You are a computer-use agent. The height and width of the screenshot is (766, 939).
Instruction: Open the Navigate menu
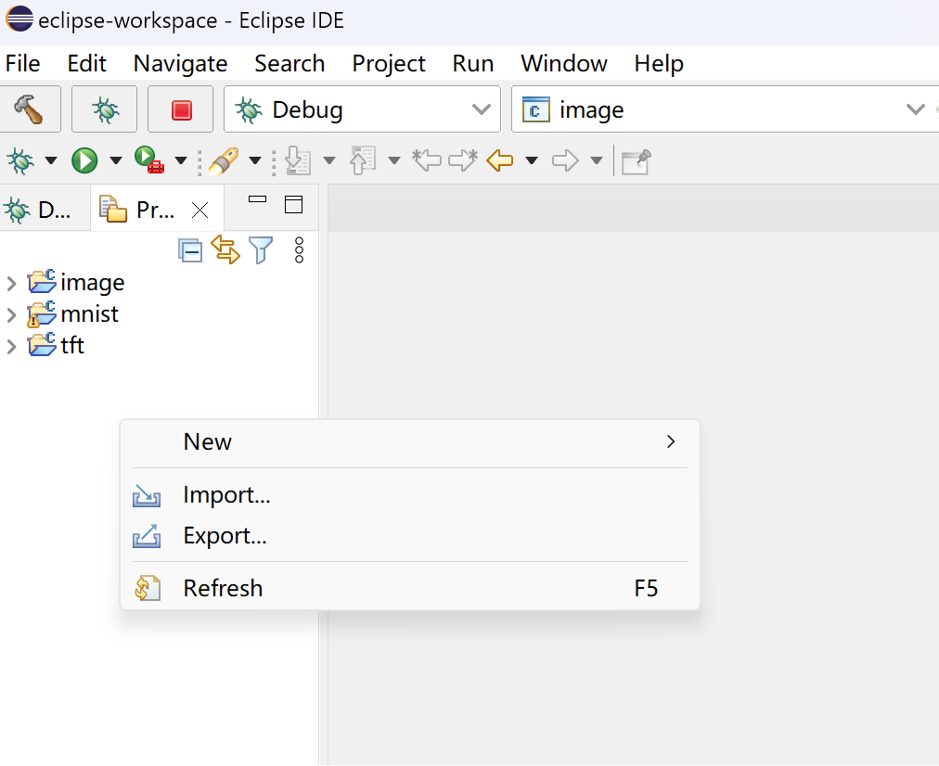coord(180,63)
